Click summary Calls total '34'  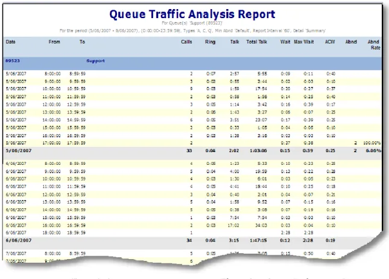[189, 240]
